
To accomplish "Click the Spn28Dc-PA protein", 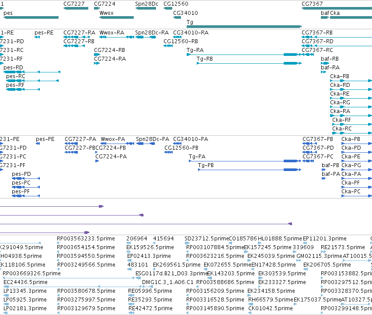I will 146,144.
